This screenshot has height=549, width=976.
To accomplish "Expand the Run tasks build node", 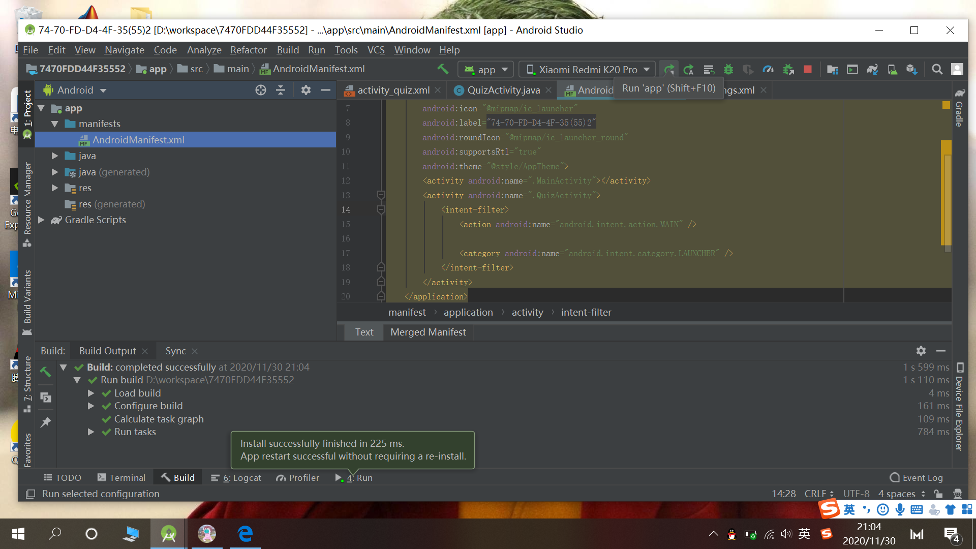I will 91,432.
